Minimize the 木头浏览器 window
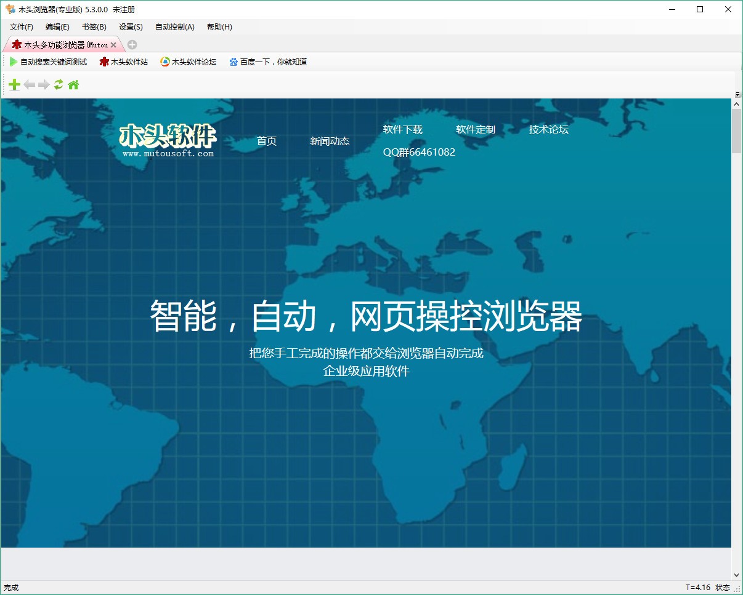The image size is (743, 595). (x=672, y=9)
